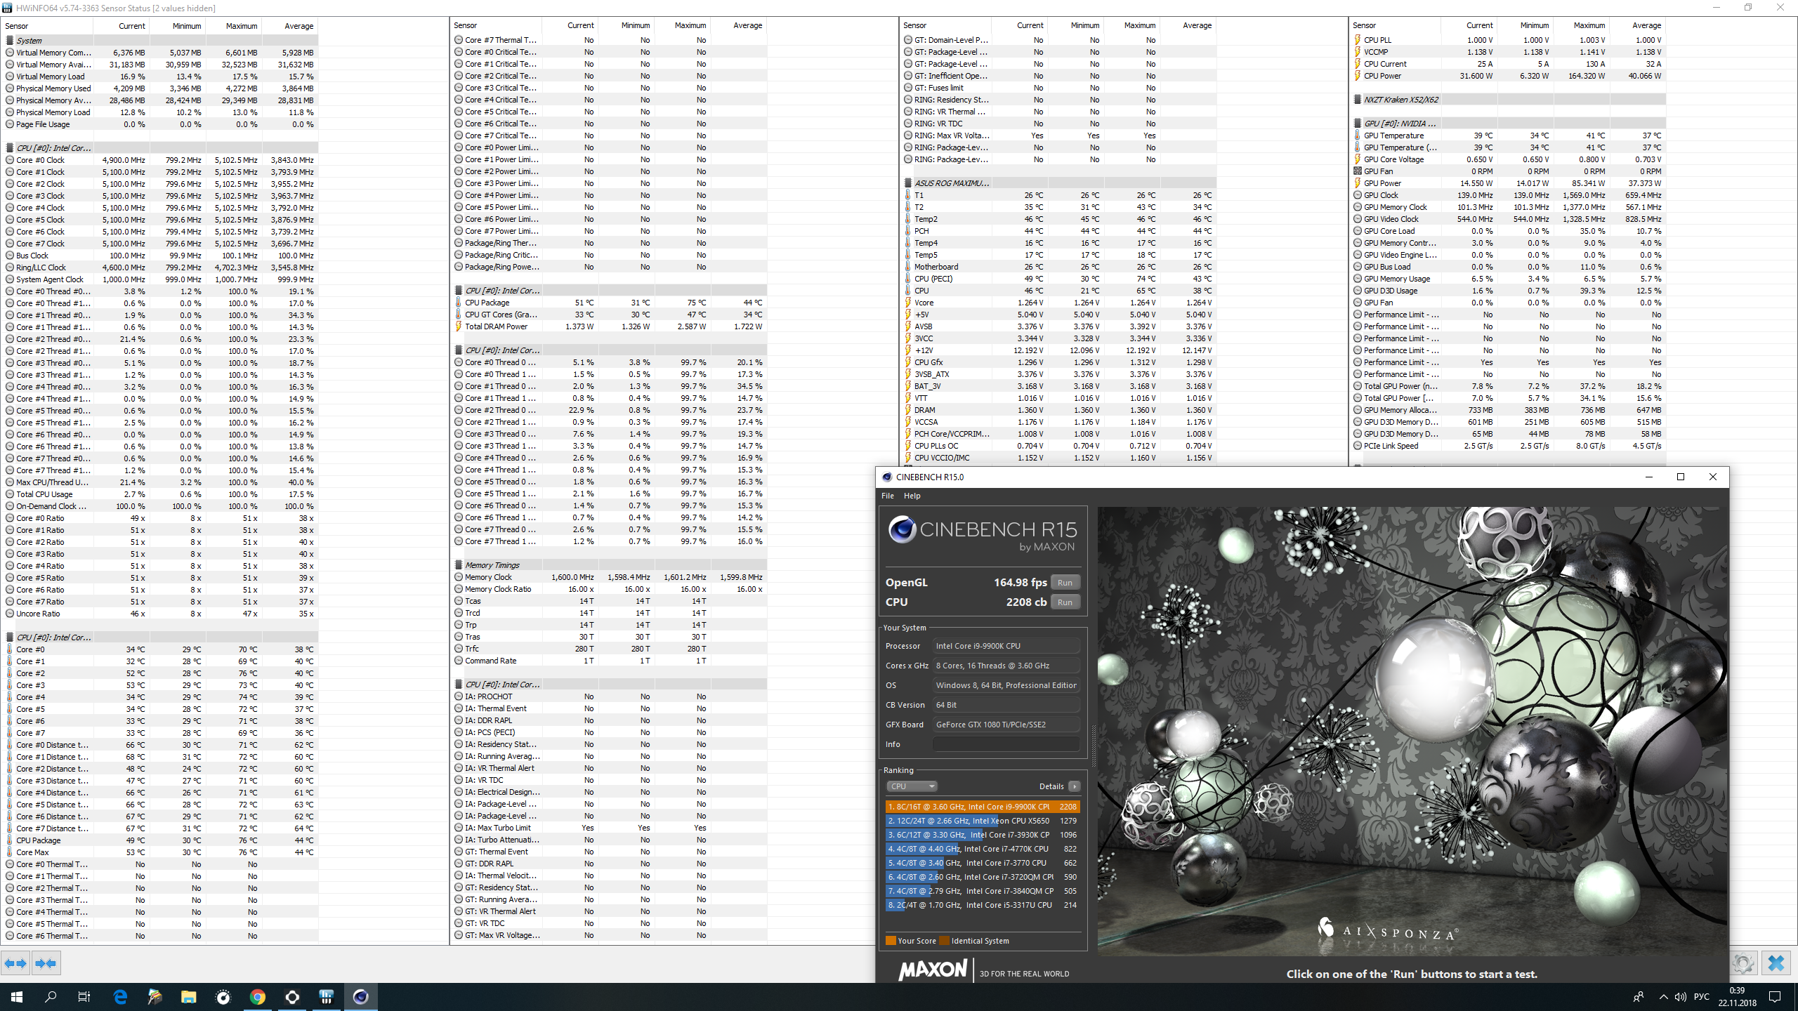Open Microsoft Edge from the taskbar
This screenshot has height=1011, width=1798.
(120, 996)
